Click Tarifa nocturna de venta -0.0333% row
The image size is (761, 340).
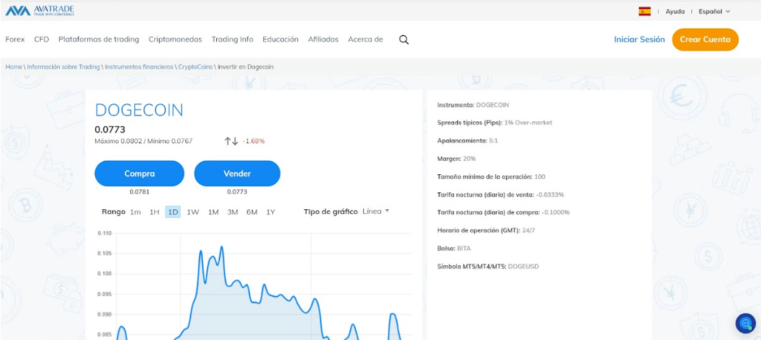[500, 194]
